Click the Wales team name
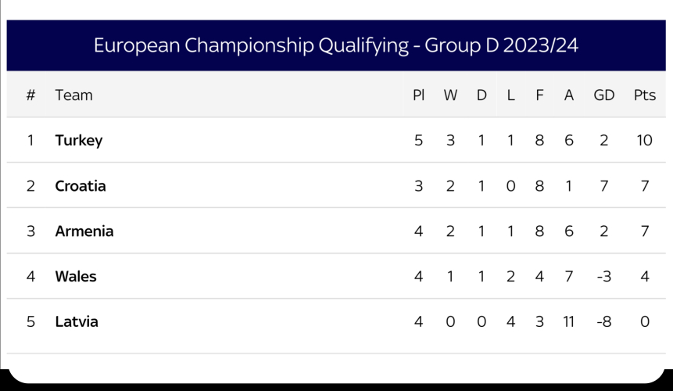The height and width of the screenshot is (391, 673). click(x=76, y=277)
